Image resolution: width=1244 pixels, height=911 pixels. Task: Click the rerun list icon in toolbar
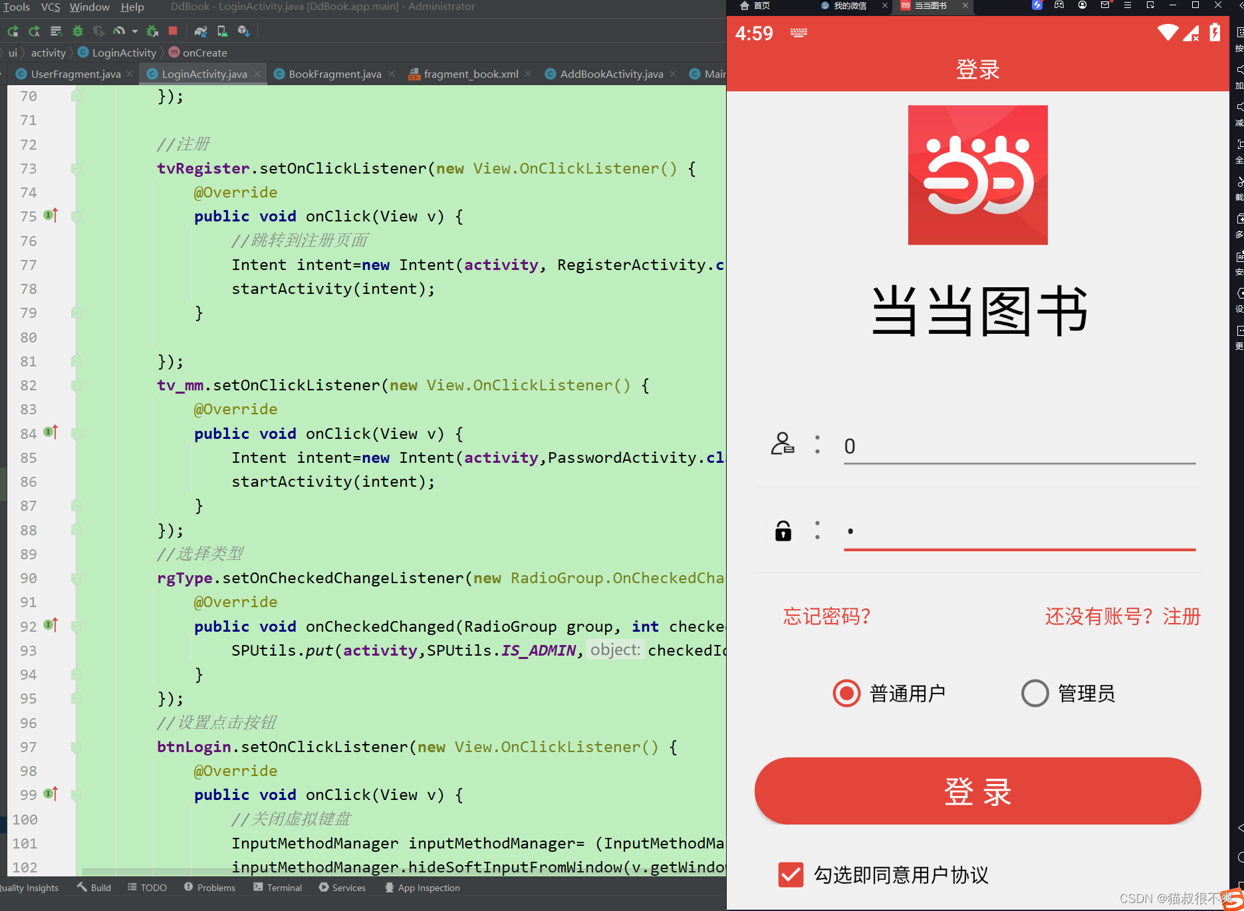coord(56,31)
